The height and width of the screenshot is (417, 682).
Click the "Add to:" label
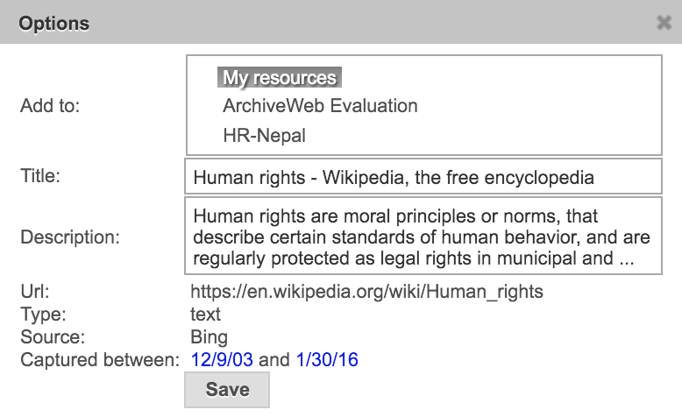(x=50, y=106)
